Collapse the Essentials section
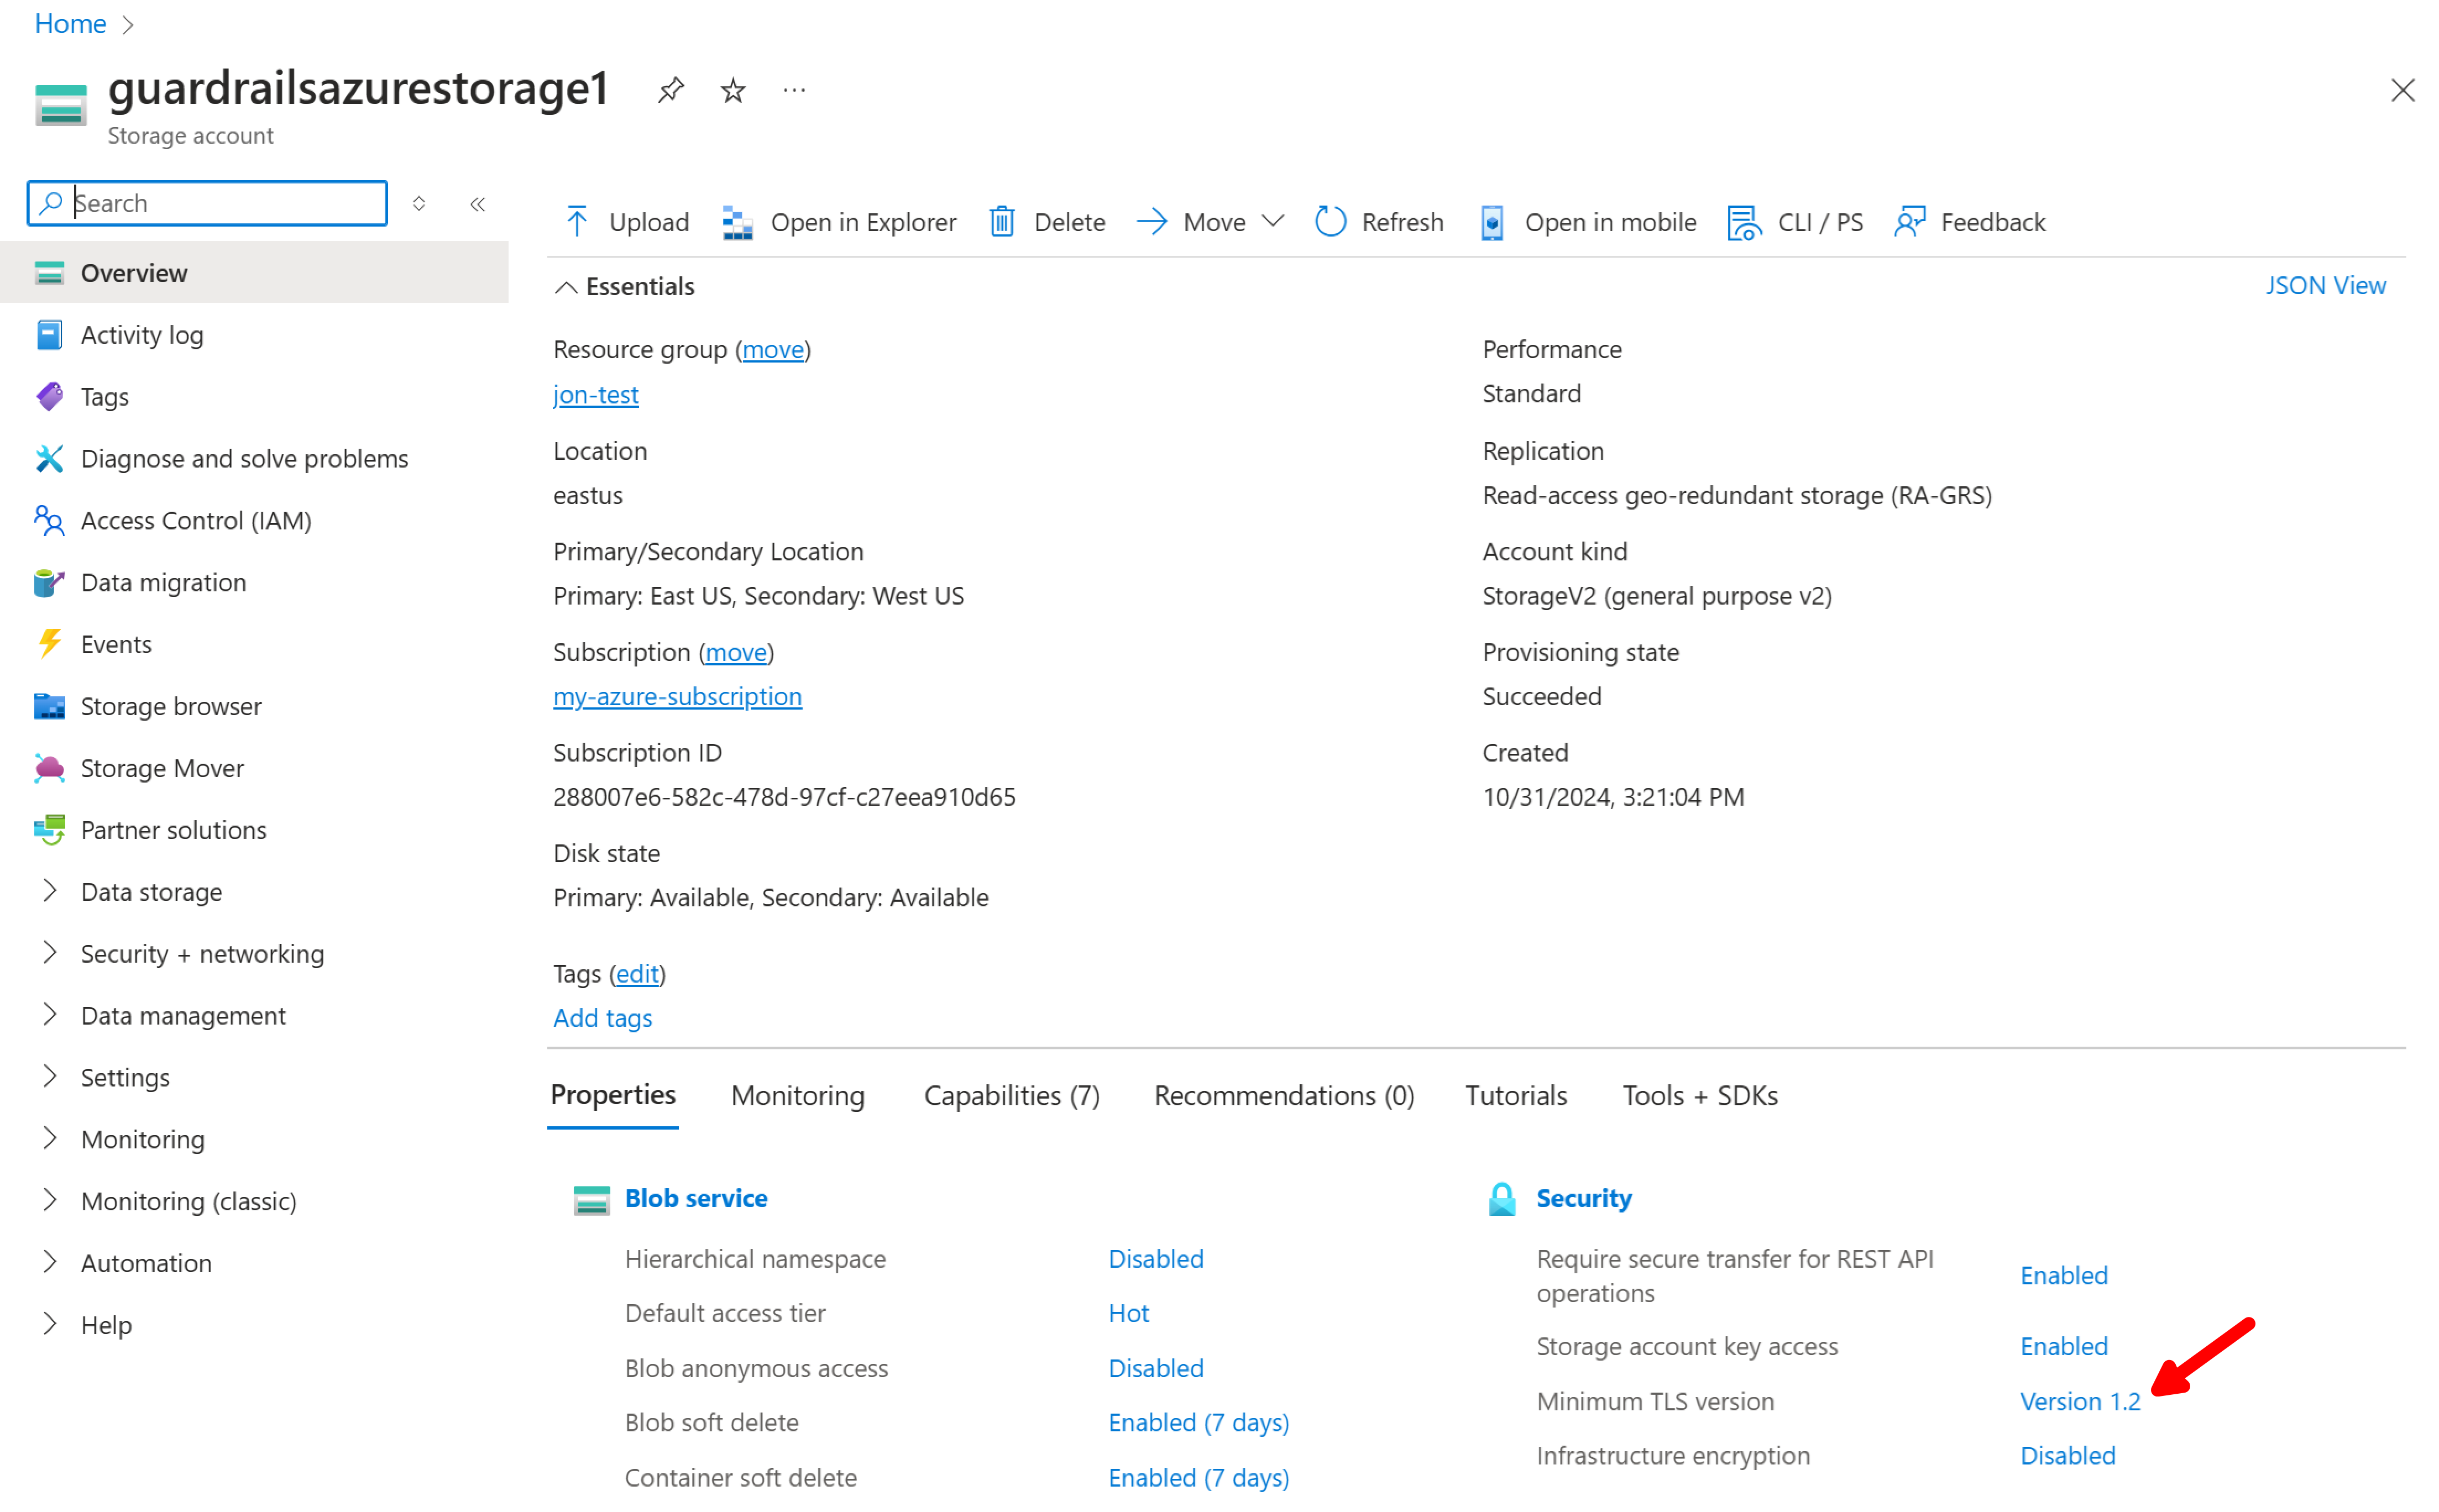 pos(566,287)
